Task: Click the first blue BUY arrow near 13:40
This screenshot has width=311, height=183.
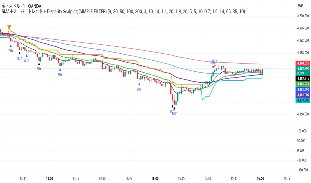Action: [x=11, y=46]
